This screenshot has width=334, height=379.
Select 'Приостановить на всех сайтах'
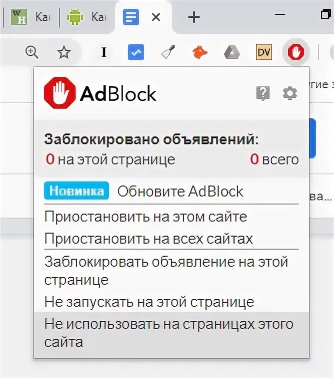(x=148, y=239)
